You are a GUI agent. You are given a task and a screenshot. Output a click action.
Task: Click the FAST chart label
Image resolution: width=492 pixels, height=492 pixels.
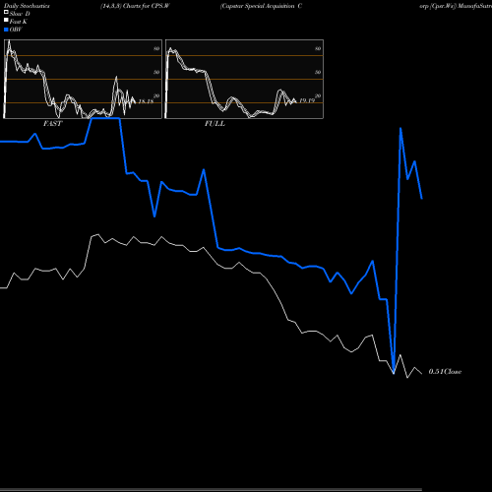(x=53, y=124)
